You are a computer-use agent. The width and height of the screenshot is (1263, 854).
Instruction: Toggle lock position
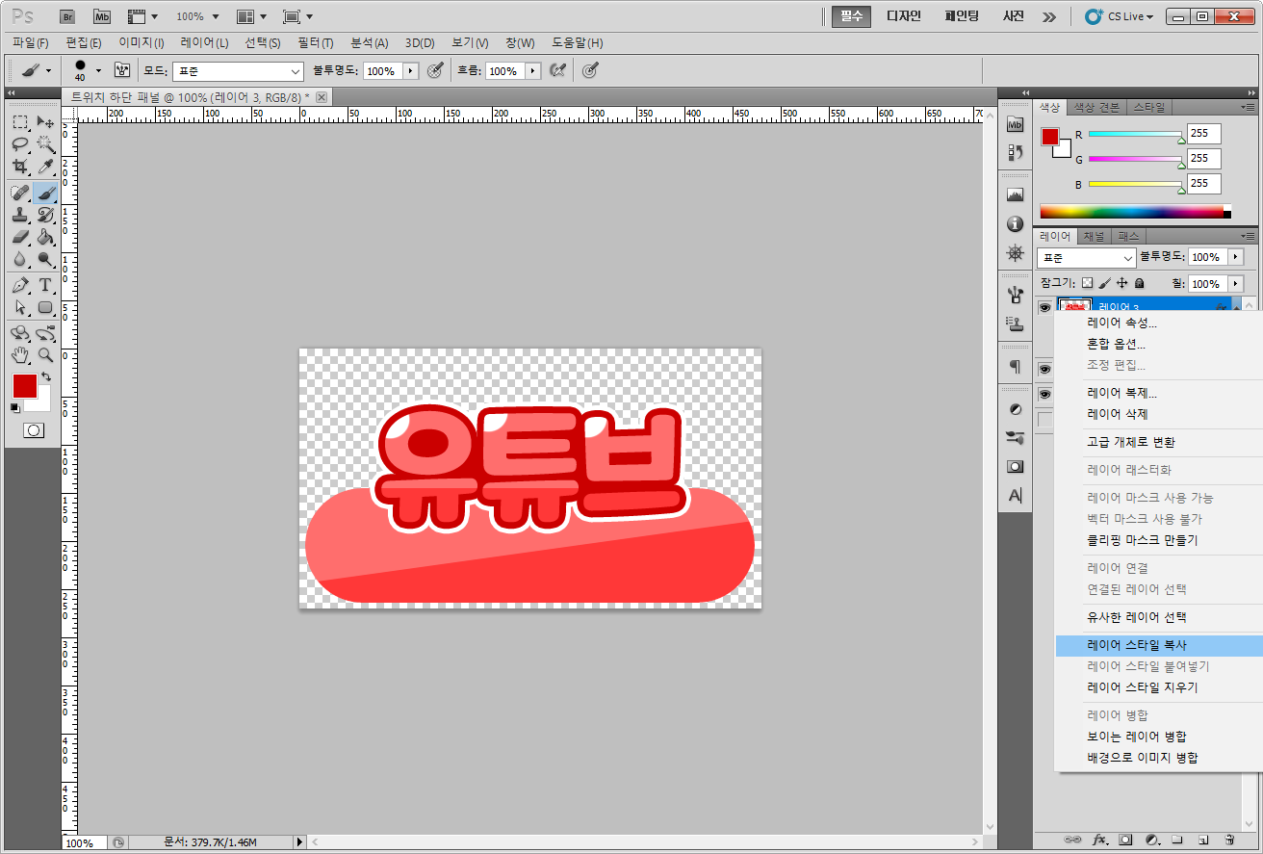point(1121,283)
